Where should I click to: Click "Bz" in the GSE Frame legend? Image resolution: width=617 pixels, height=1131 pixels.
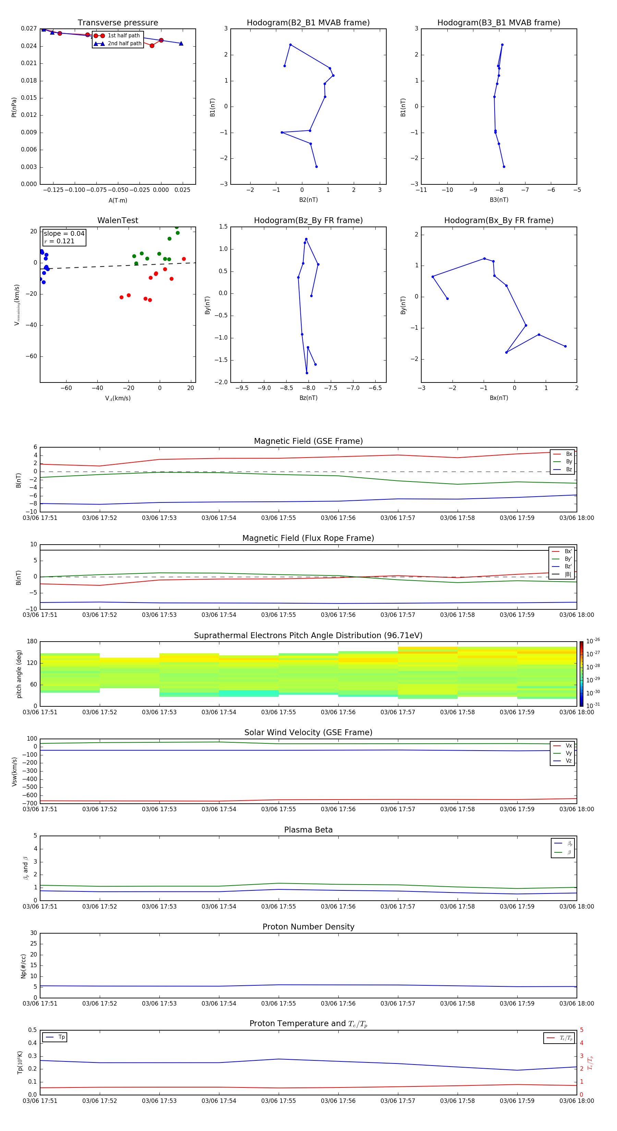tap(569, 469)
